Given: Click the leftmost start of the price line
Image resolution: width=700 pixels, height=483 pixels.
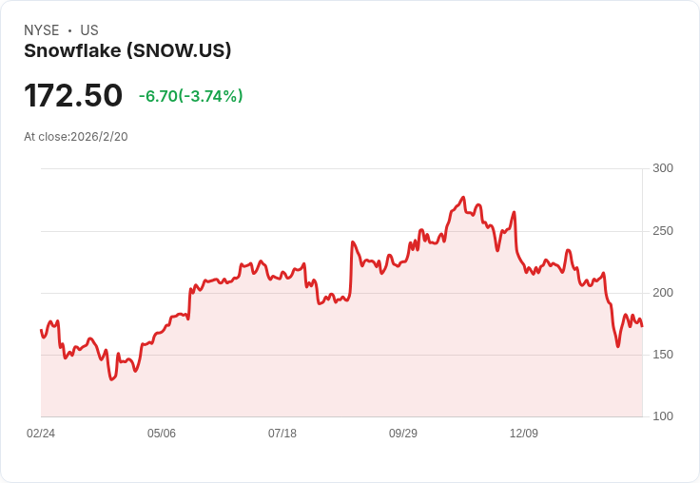Looking at the screenshot, I should click(x=41, y=330).
